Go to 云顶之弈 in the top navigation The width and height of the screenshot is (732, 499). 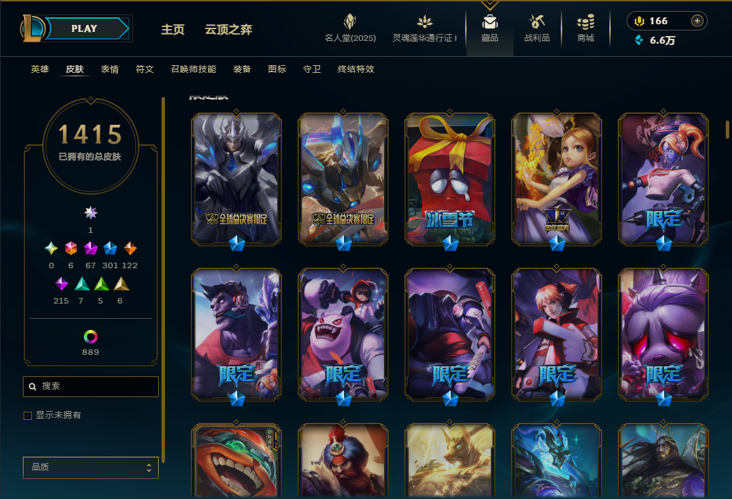pyautogui.click(x=228, y=29)
